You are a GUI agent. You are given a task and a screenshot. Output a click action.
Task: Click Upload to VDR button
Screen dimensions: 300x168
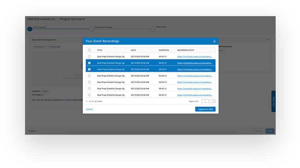click(x=205, y=109)
